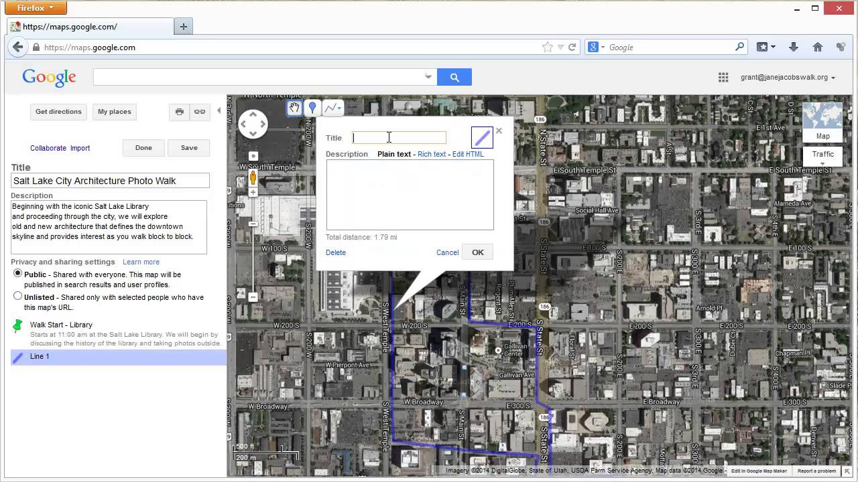858x482 pixels.
Task: Select the hand pan tool
Action: click(294, 108)
